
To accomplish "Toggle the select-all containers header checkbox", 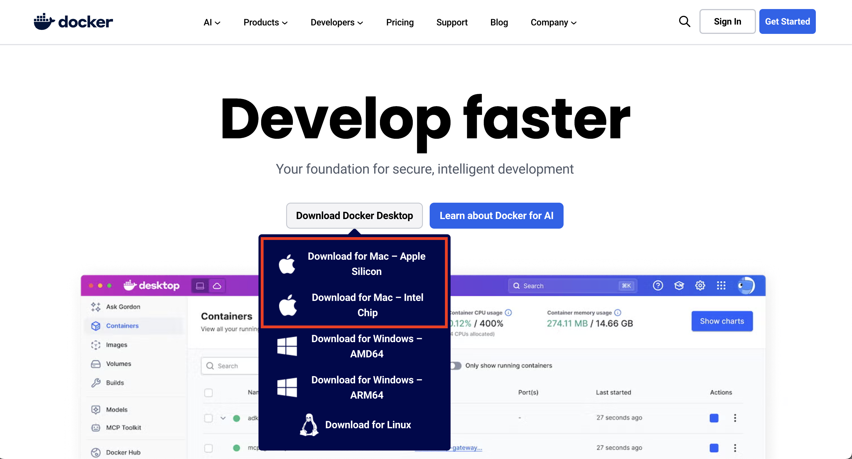I will pyautogui.click(x=208, y=393).
